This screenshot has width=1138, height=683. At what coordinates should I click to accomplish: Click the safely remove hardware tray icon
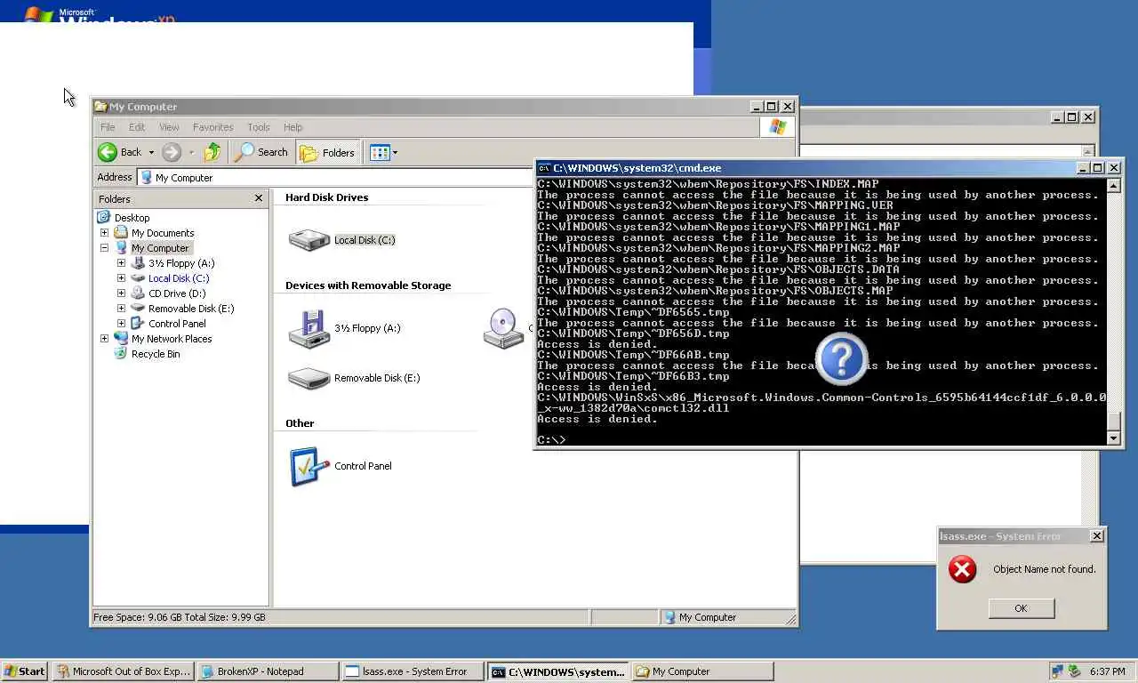(1074, 671)
